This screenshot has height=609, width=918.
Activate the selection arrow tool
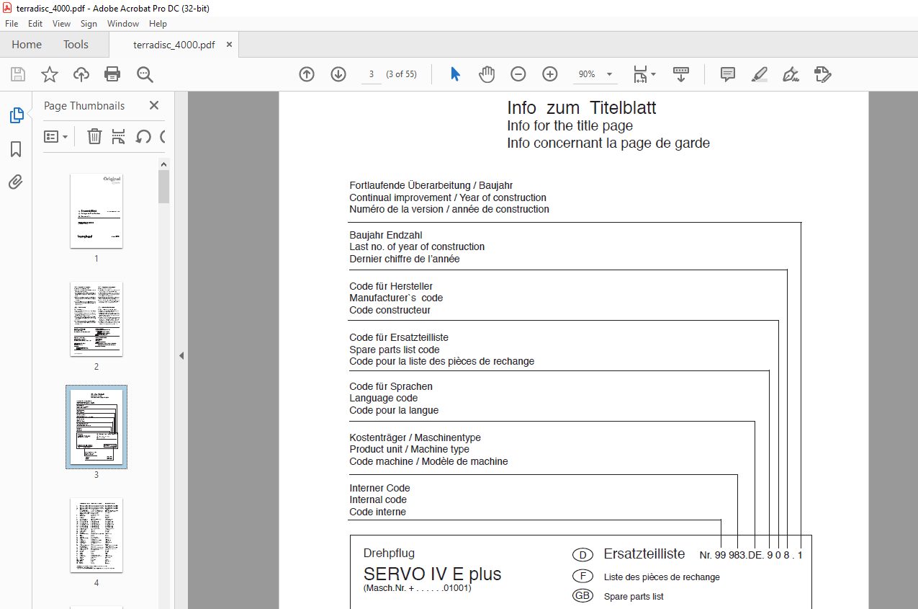[455, 74]
